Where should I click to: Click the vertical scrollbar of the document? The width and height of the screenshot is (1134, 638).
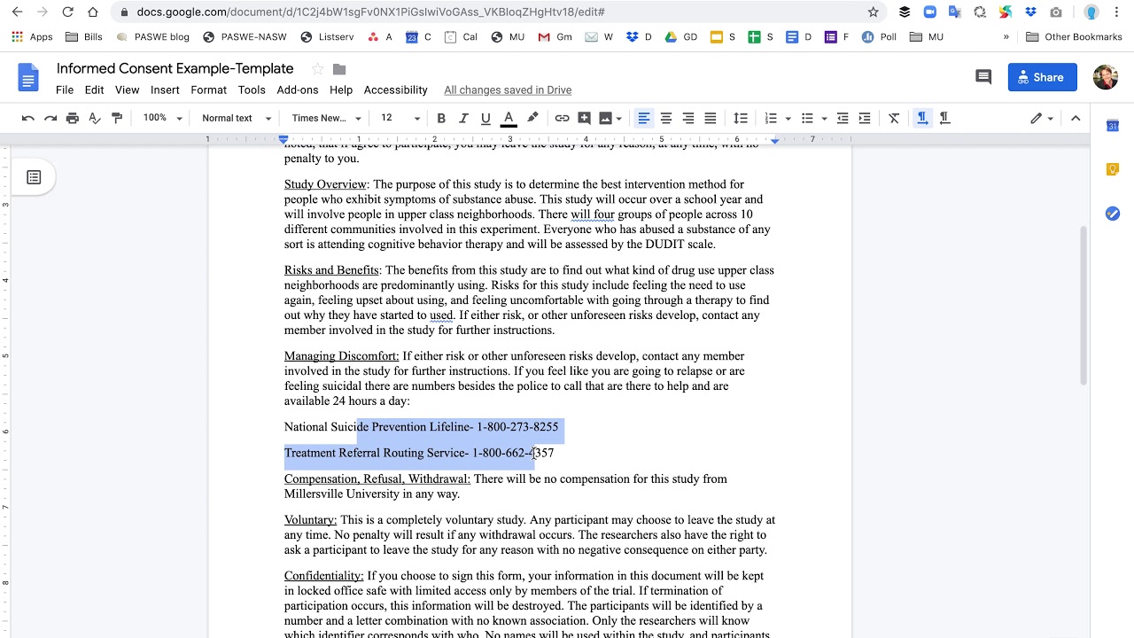tap(1084, 306)
